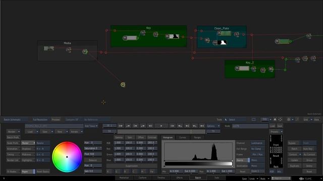This screenshot has height=181, width=323.
Task: Go to the first frame
Action: click(121, 126)
